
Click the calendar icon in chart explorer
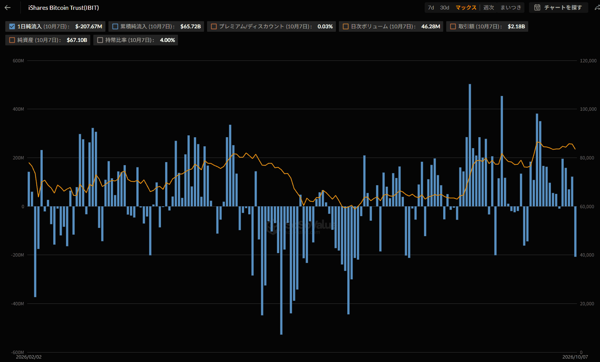point(537,8)
